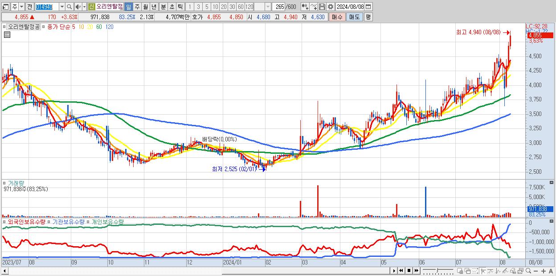The image size is (556, 276).
Task: Switch to 초 second chart period
Action: [x=172, y=7]
